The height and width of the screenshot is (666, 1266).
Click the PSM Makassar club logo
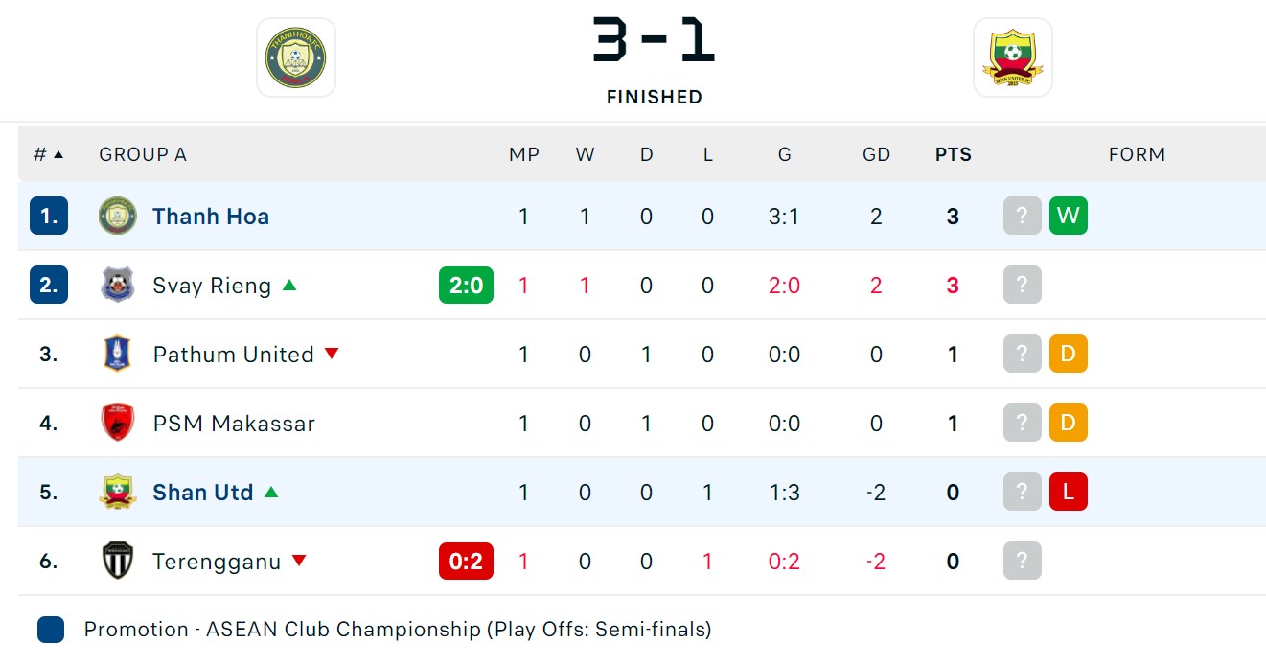pyautogui.click(x=118, y=423)
